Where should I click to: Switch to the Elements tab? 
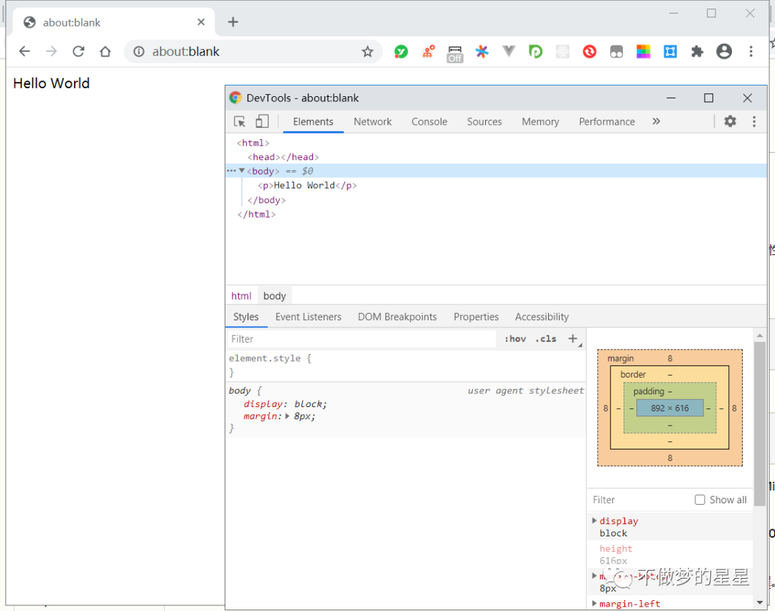pos(313,121)
